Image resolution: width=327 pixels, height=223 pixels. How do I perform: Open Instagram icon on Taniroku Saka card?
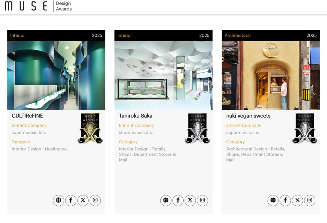(x=202, y=200)
